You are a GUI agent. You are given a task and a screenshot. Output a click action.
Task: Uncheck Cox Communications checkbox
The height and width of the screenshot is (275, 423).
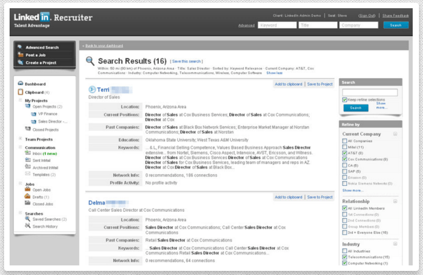click(x=345, y=159)
